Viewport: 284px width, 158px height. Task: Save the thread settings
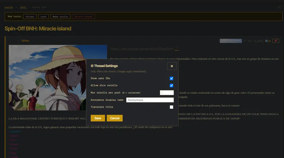(x=98, y=118)
